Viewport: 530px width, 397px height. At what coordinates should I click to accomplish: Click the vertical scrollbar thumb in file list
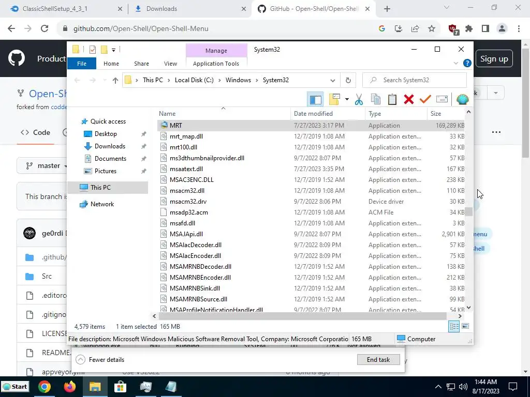point(468,211)
